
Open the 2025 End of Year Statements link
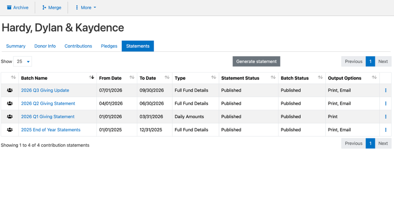(51, 130)
